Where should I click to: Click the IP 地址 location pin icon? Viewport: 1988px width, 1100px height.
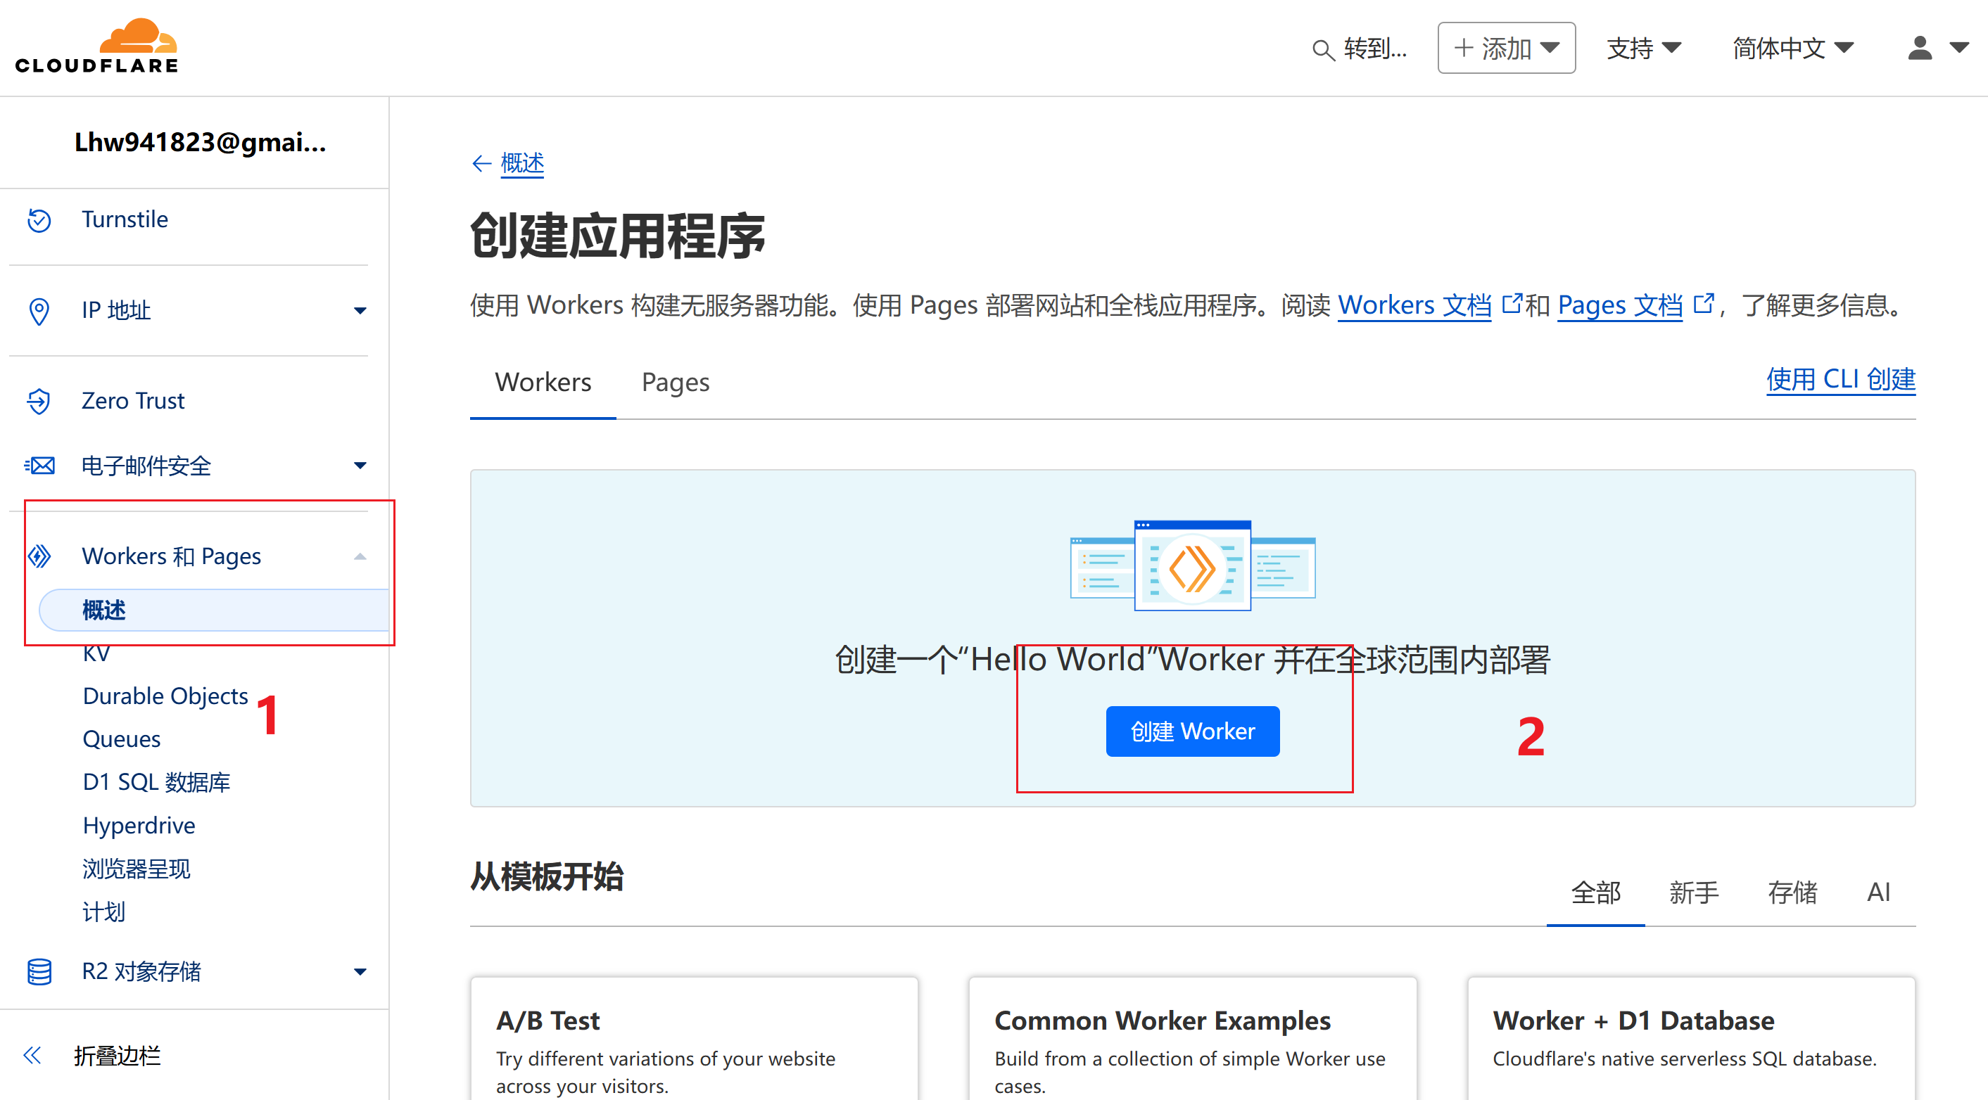tap(39, 310)
